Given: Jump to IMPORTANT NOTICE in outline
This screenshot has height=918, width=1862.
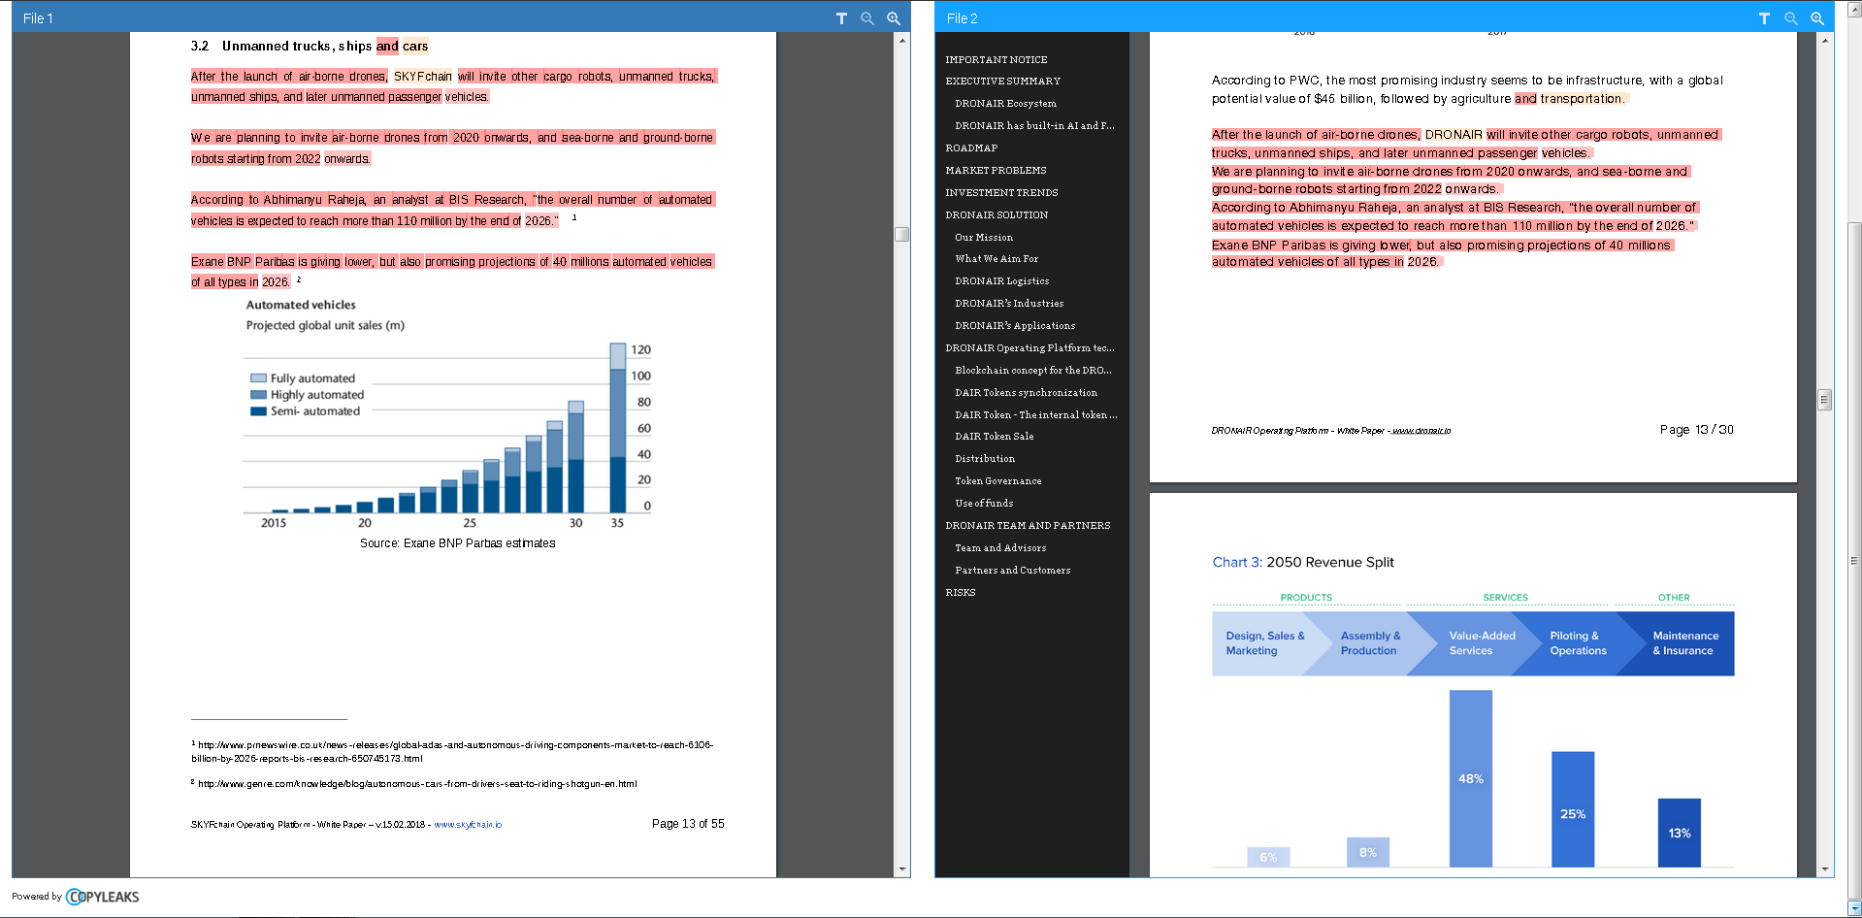Looking at the screenshot, I should 996,60.
